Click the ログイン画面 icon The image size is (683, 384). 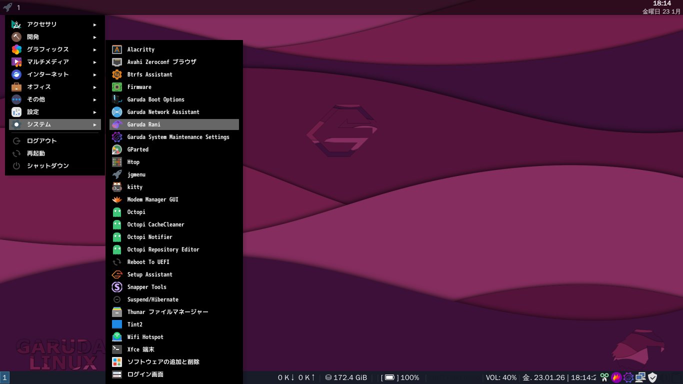coord(117,374)
